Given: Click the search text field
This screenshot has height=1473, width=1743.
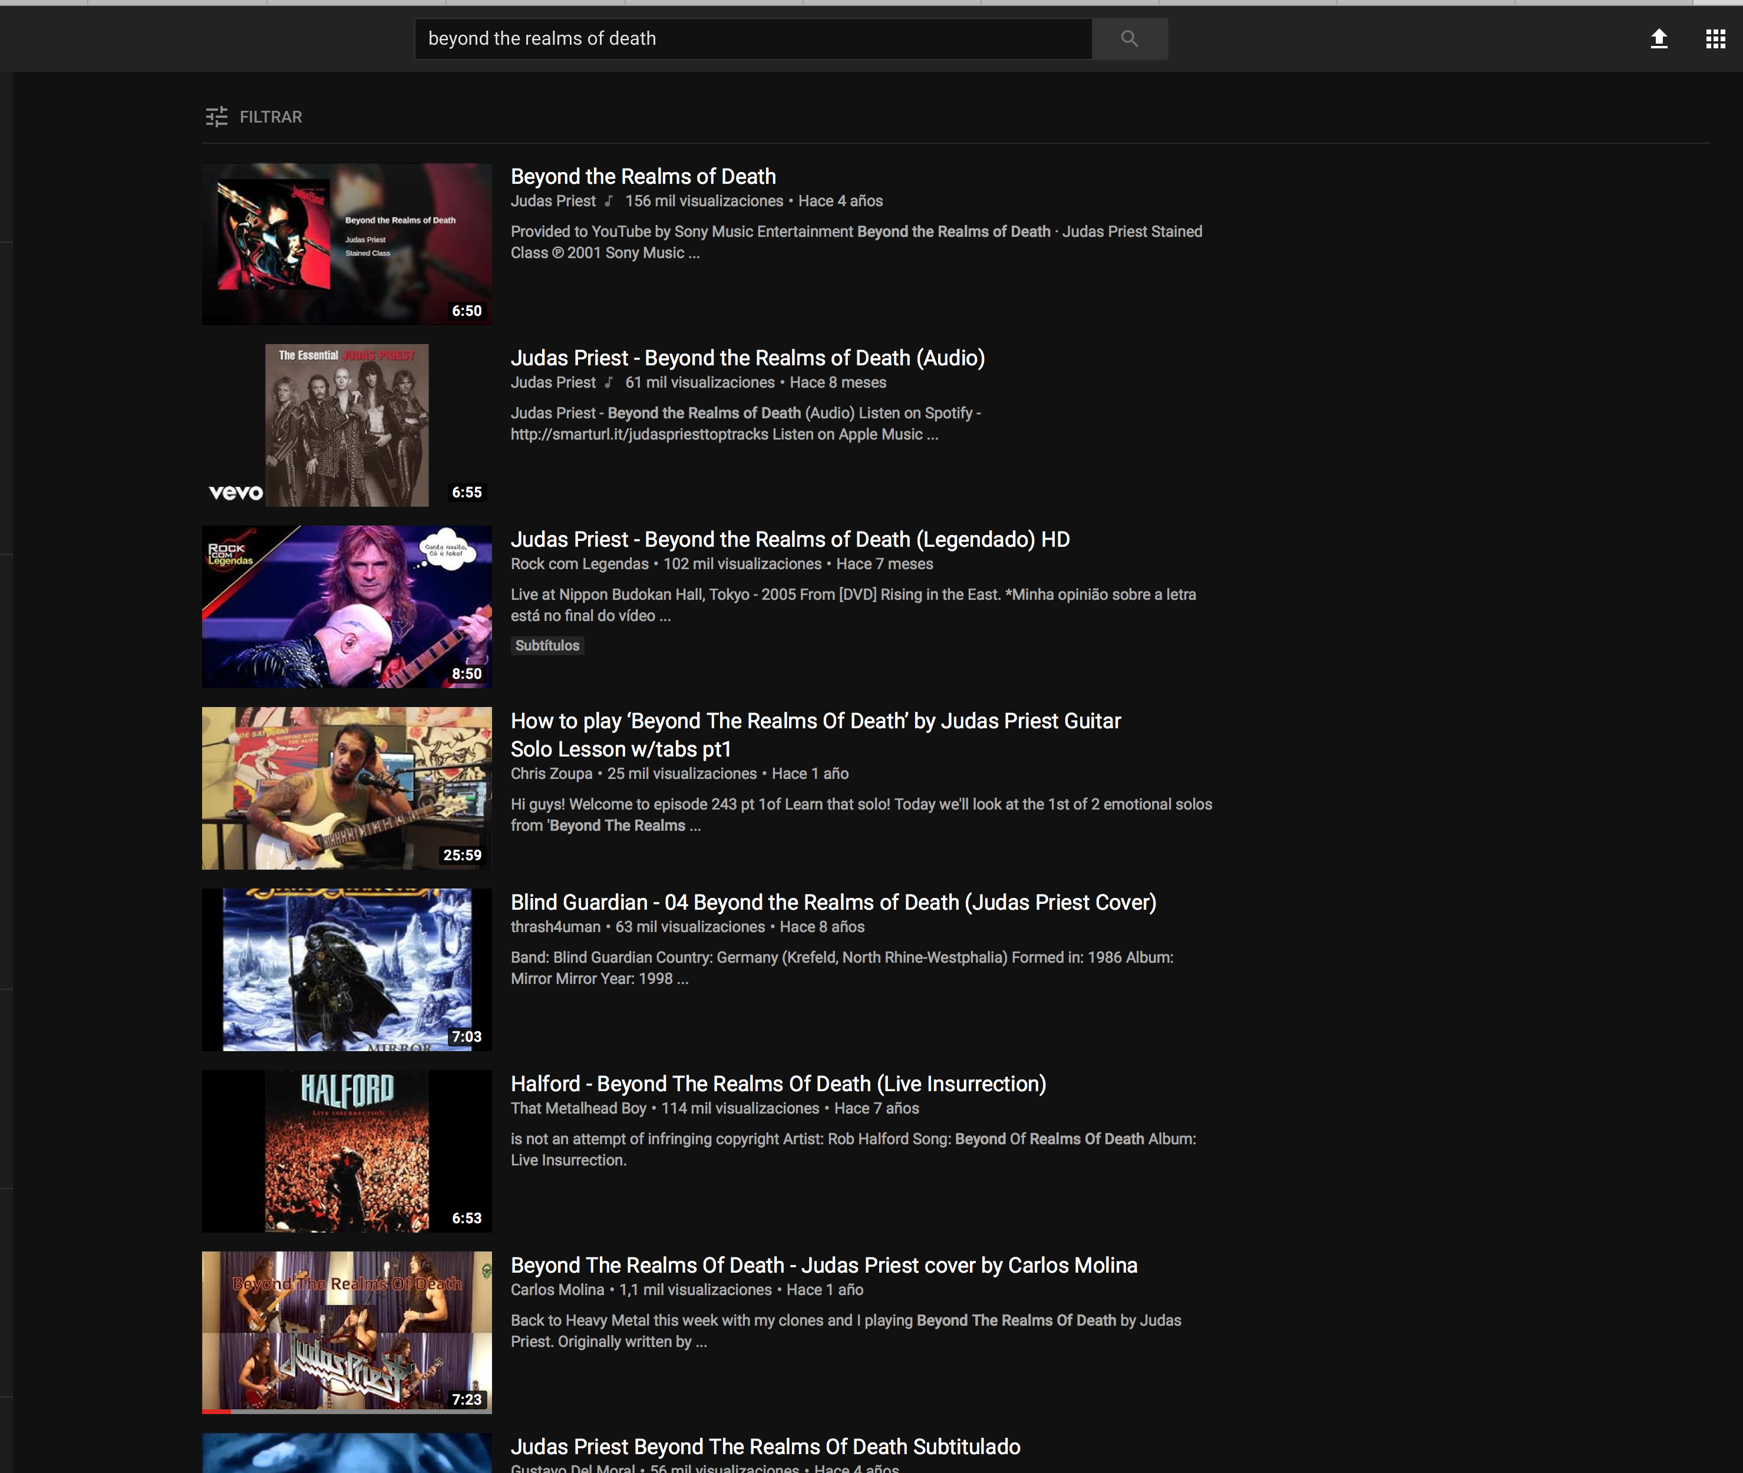Looking at the screenshot, I should coord(752,38).
